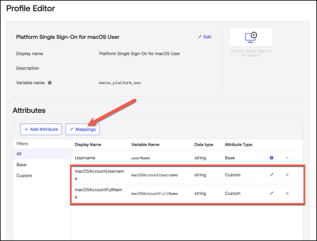Edit the macOSAccountFullName attribute with pencil icon
The image size is (317, 241).
coord(271,193)
